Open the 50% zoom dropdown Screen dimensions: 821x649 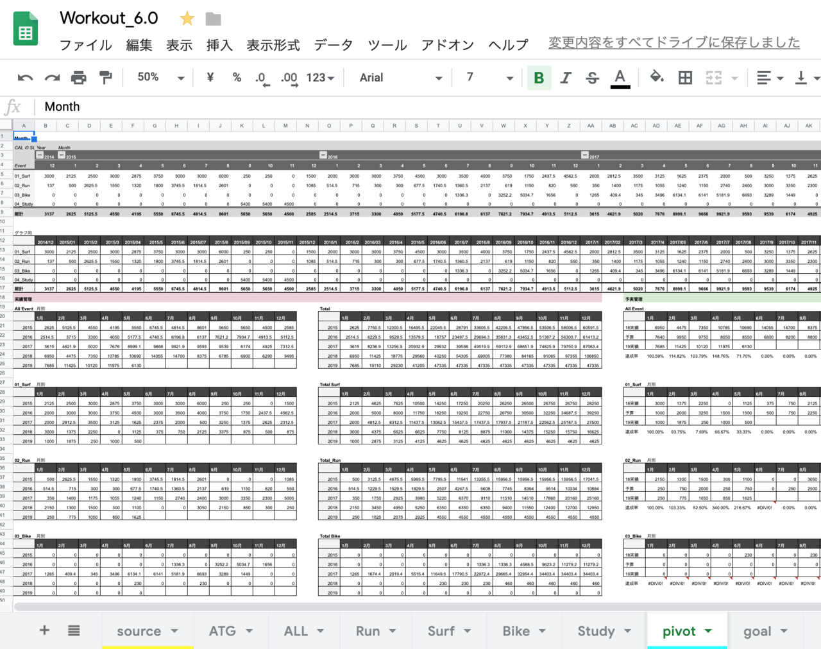click(161, 78)
